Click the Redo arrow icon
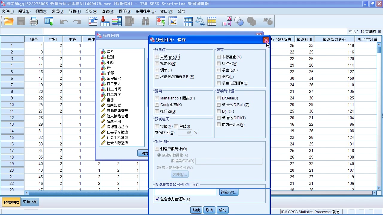The height and width of the screenshot is (215, 383). (77, 21)
